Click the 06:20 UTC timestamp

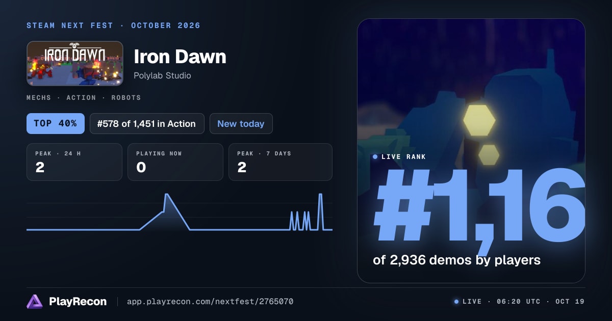click(x=518, y=302)
